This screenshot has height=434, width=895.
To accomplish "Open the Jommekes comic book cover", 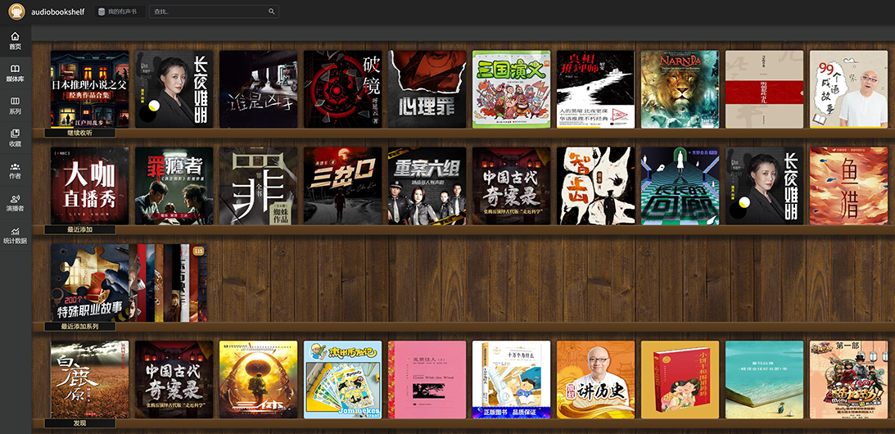I will coord(342,380).
